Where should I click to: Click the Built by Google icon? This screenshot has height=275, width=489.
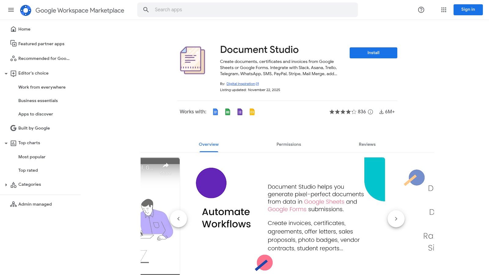[x=13, y=128]
